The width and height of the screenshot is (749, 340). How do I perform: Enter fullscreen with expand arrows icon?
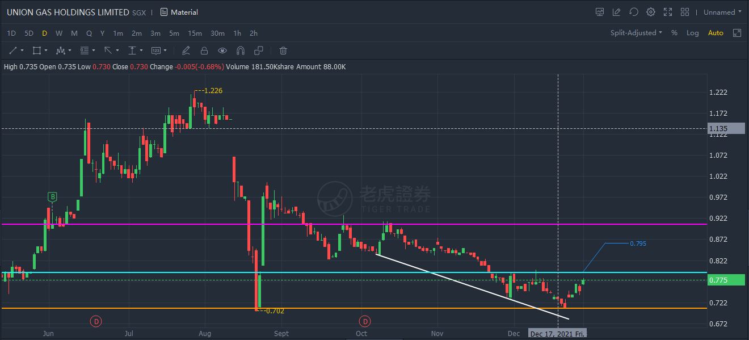click(668, 12)
